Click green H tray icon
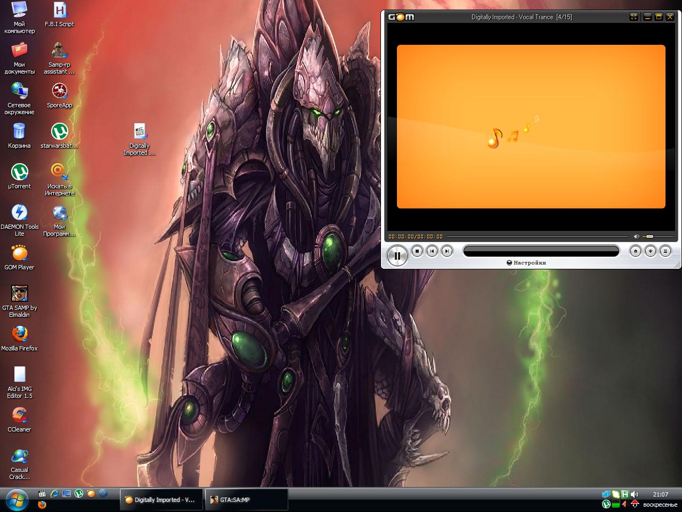 (x=625, y=494)
